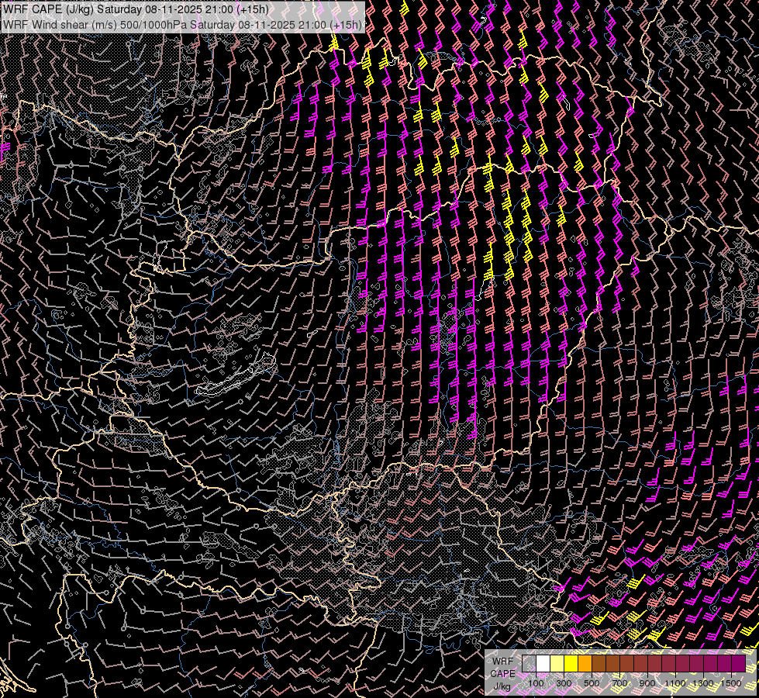Click the J/kg unit text in legend

(x=502, y=686)
